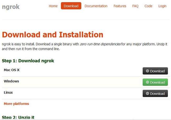Screen dimensions: 171x120
Task: Click the zero run-time dependencies text
Action: 100,44
